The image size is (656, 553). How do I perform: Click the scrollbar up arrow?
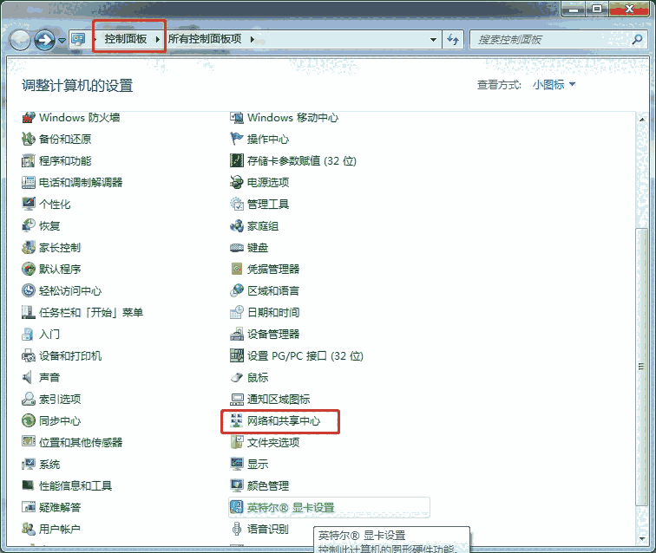(x=642, y=120)
